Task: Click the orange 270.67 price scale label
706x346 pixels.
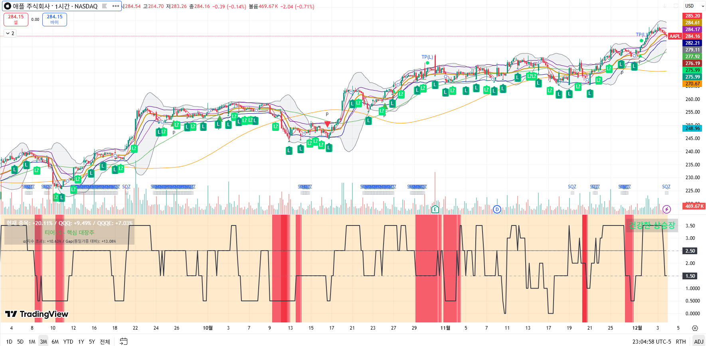Action: (x=692, y=84)
